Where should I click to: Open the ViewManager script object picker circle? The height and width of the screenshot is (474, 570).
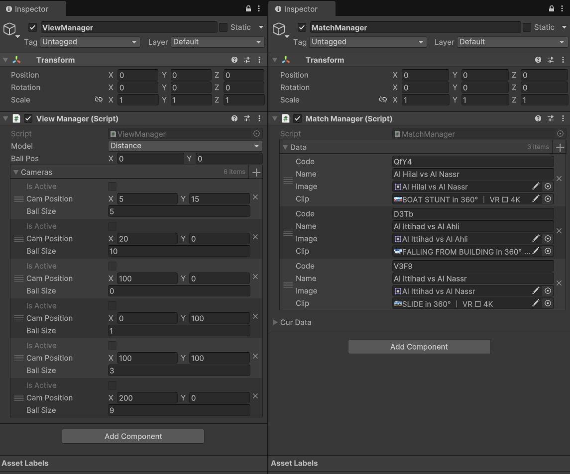[x=256, y=134]
